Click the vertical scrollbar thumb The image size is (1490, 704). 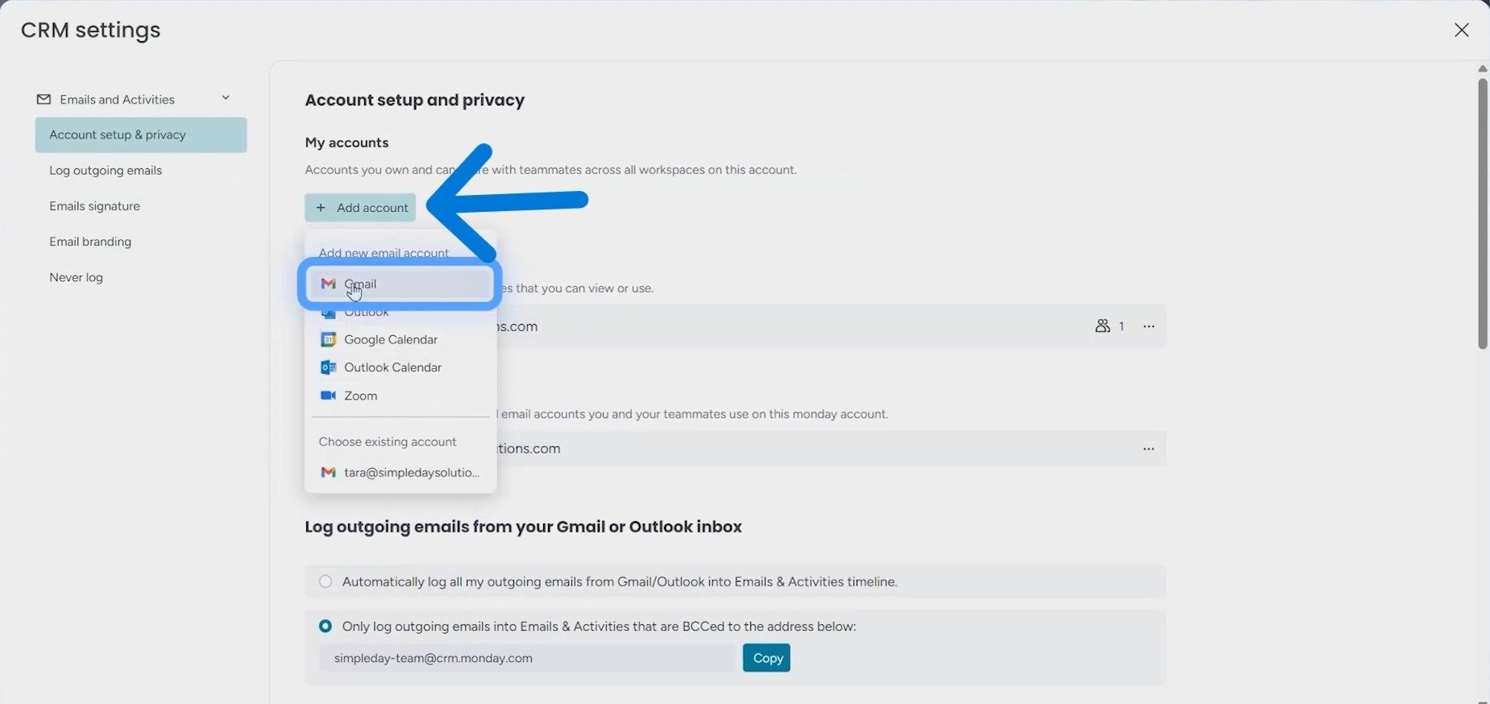(x=1483, y=213)
